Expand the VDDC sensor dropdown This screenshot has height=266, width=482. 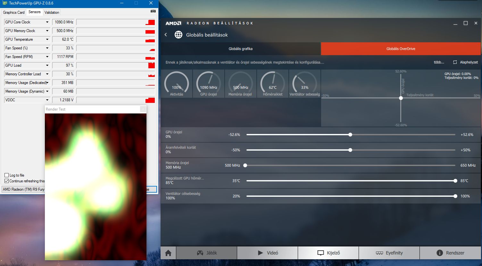[47, 100]
